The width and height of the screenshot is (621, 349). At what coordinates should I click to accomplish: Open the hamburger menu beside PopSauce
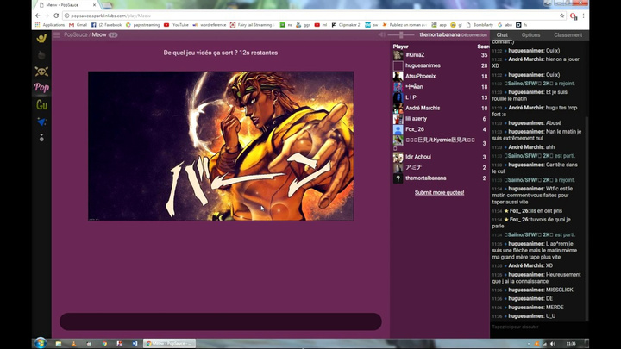(57, 34)
